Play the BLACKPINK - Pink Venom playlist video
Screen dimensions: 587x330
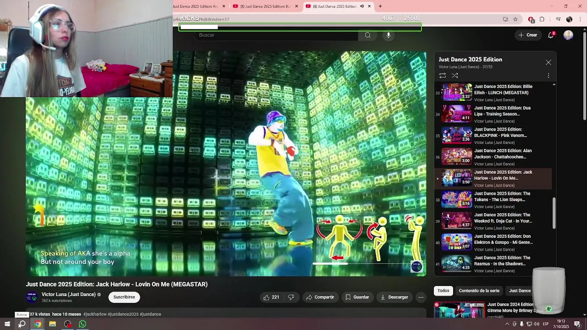(x=493, y=136)
